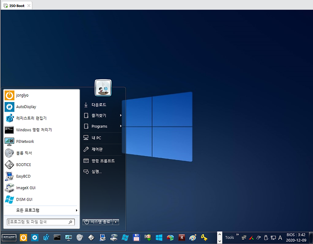Launch PENetwork from start menu
The height and width of the screenshot is (244, 313).
tap(42, 142)
